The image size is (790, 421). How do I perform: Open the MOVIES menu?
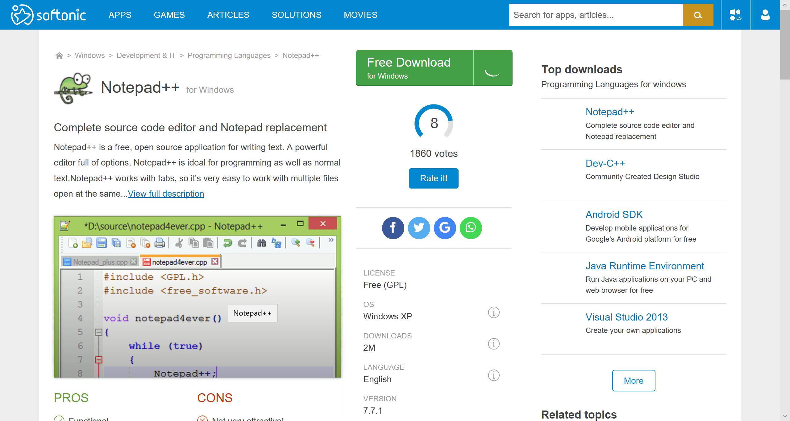pos(360,15)
